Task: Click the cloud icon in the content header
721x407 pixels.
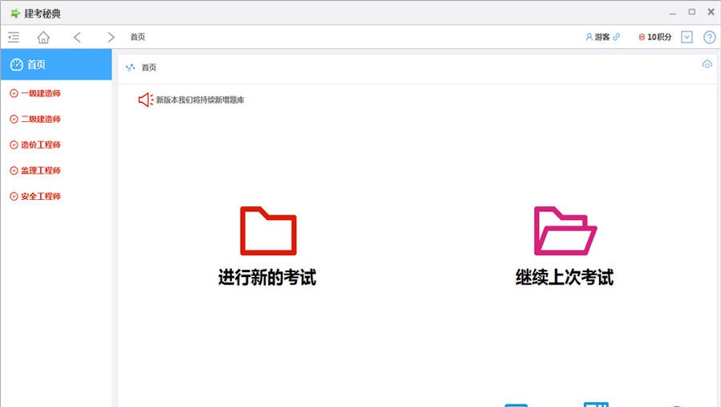Action: pyautogui.click(x=707, y=64)
